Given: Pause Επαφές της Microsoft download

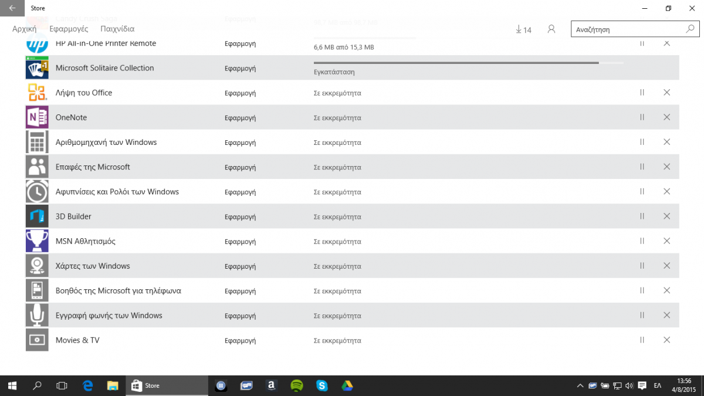Looking at the screenshot, I should 642,167.
